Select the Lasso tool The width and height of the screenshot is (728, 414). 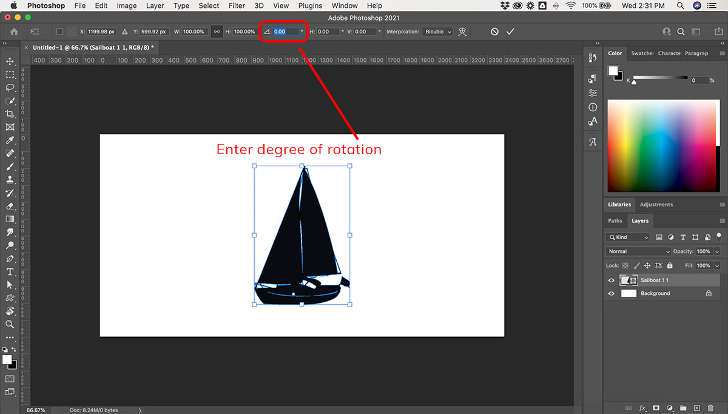click(x=10, y=87)
